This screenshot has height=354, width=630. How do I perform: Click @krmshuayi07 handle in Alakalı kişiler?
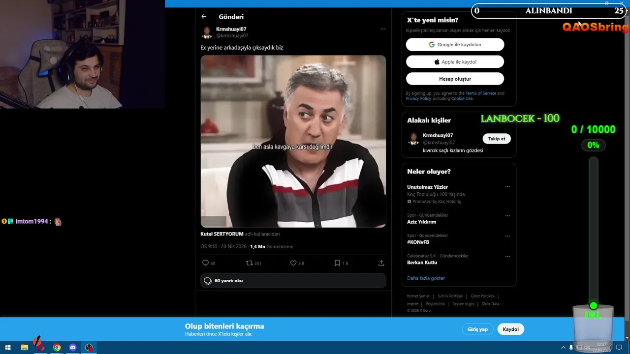point(439,143)
